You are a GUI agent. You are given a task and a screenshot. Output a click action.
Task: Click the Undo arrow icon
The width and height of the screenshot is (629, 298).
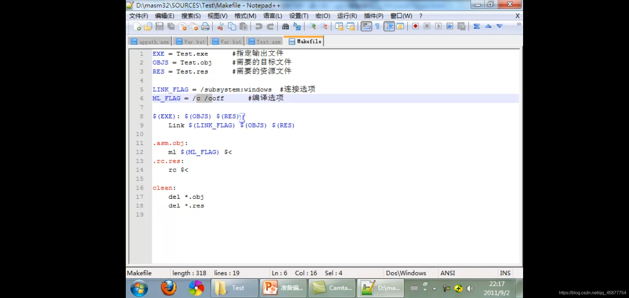[258, 26]
